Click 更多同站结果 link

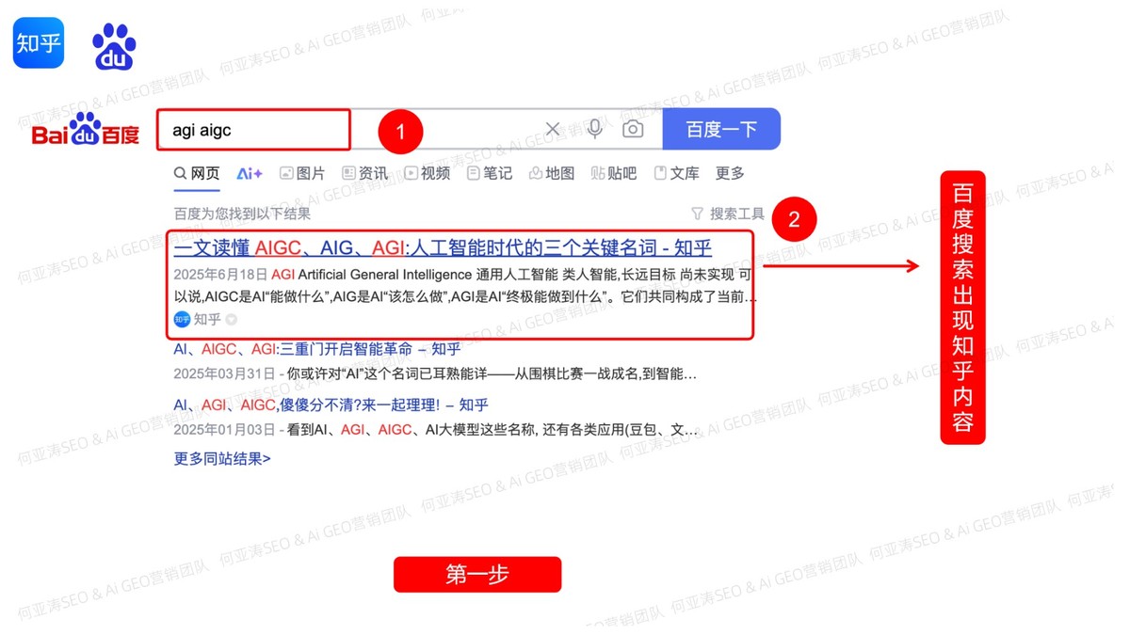point(222,459)
